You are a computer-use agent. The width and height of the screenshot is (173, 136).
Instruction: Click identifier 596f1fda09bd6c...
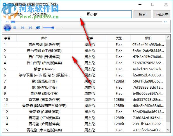tap(148, 81)
